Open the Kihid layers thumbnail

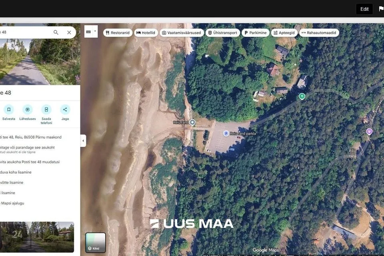tap(96, 242)
